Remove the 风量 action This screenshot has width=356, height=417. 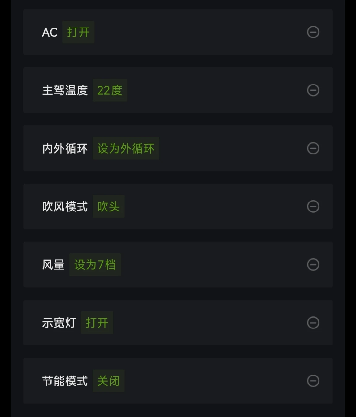(313, 265)
